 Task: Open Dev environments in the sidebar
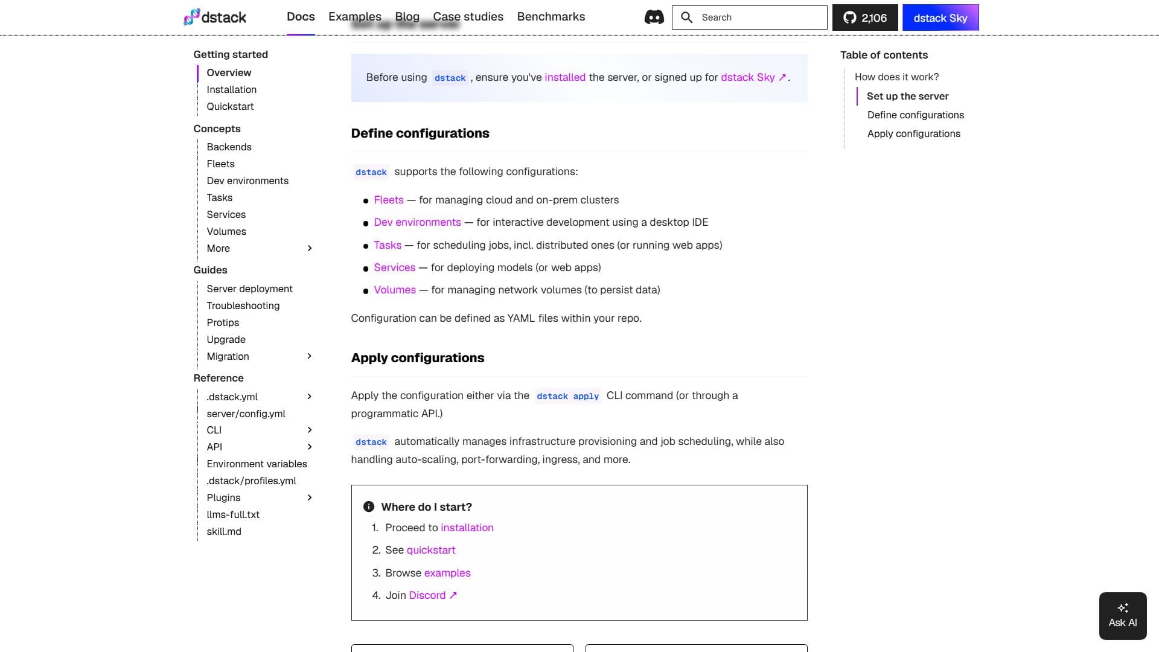[247, 181]
